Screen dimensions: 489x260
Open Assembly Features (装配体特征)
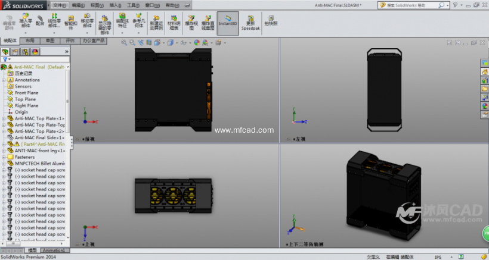tap(122, 20)
